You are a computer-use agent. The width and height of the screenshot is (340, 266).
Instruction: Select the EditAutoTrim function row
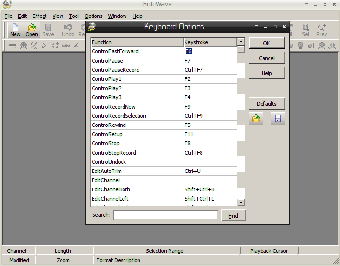[137, 171]
